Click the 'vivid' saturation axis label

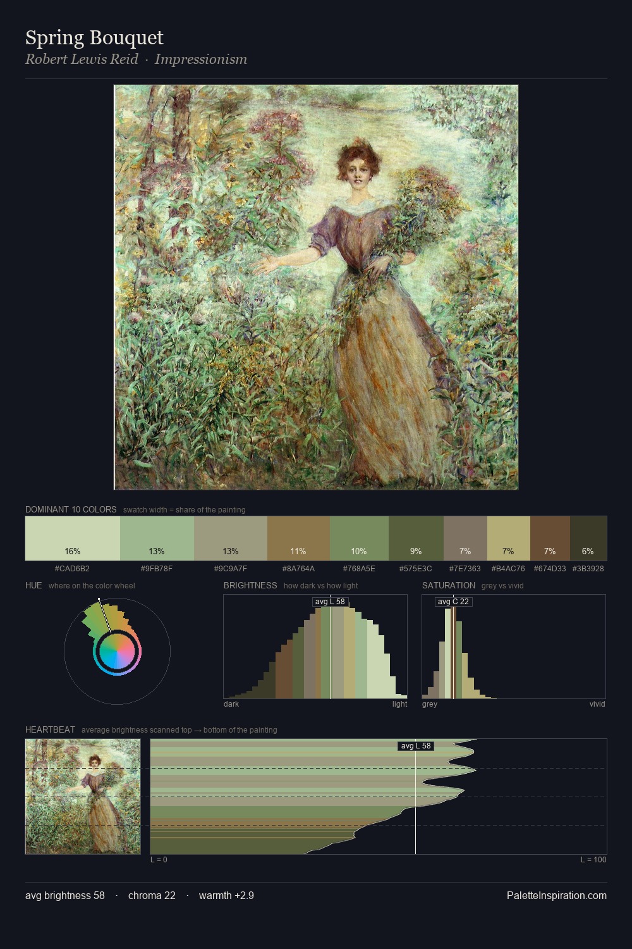click(x=597, y=704)
